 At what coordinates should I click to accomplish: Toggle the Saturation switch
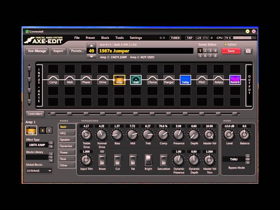pyautogui.click(x=164, y=160)
